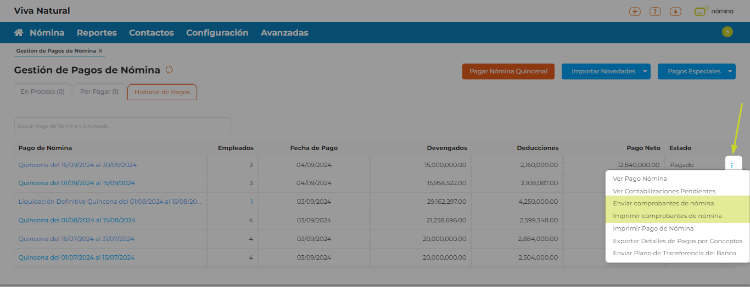Close the Gestión de Pagos de Nómina tab

point(100,51)
